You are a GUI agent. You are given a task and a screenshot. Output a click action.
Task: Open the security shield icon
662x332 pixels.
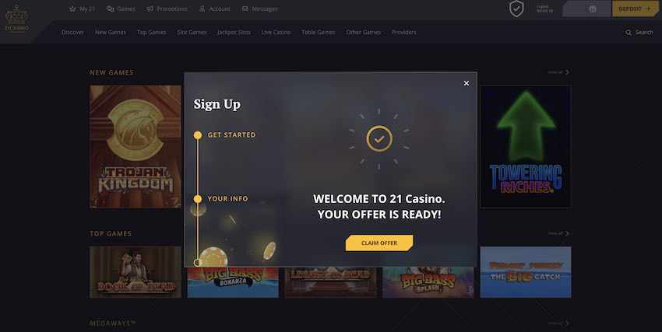[x=516, y=9]
